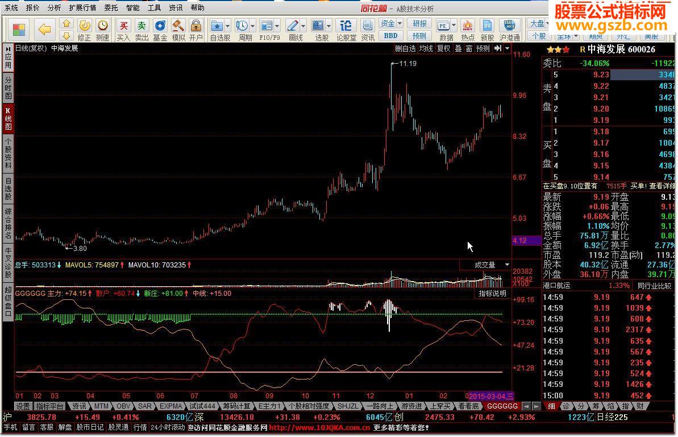Jump to next stock with down arrow
This screenshot has height=437, width=678.
66,35
